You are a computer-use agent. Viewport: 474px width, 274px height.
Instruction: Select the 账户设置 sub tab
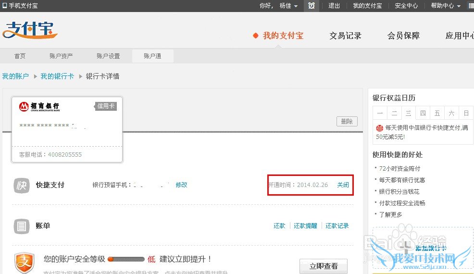click(108, 56)
